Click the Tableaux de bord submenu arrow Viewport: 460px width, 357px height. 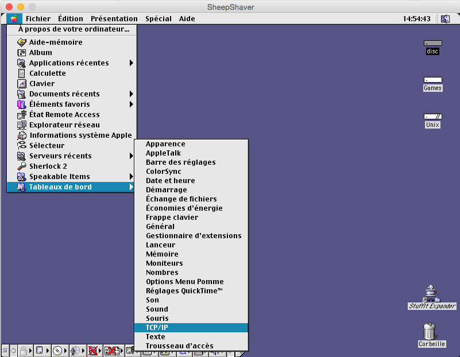coord(131,187)
